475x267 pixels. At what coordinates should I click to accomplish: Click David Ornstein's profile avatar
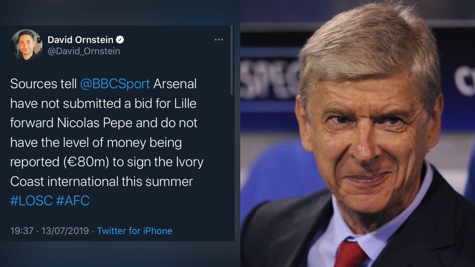point(27,45)
